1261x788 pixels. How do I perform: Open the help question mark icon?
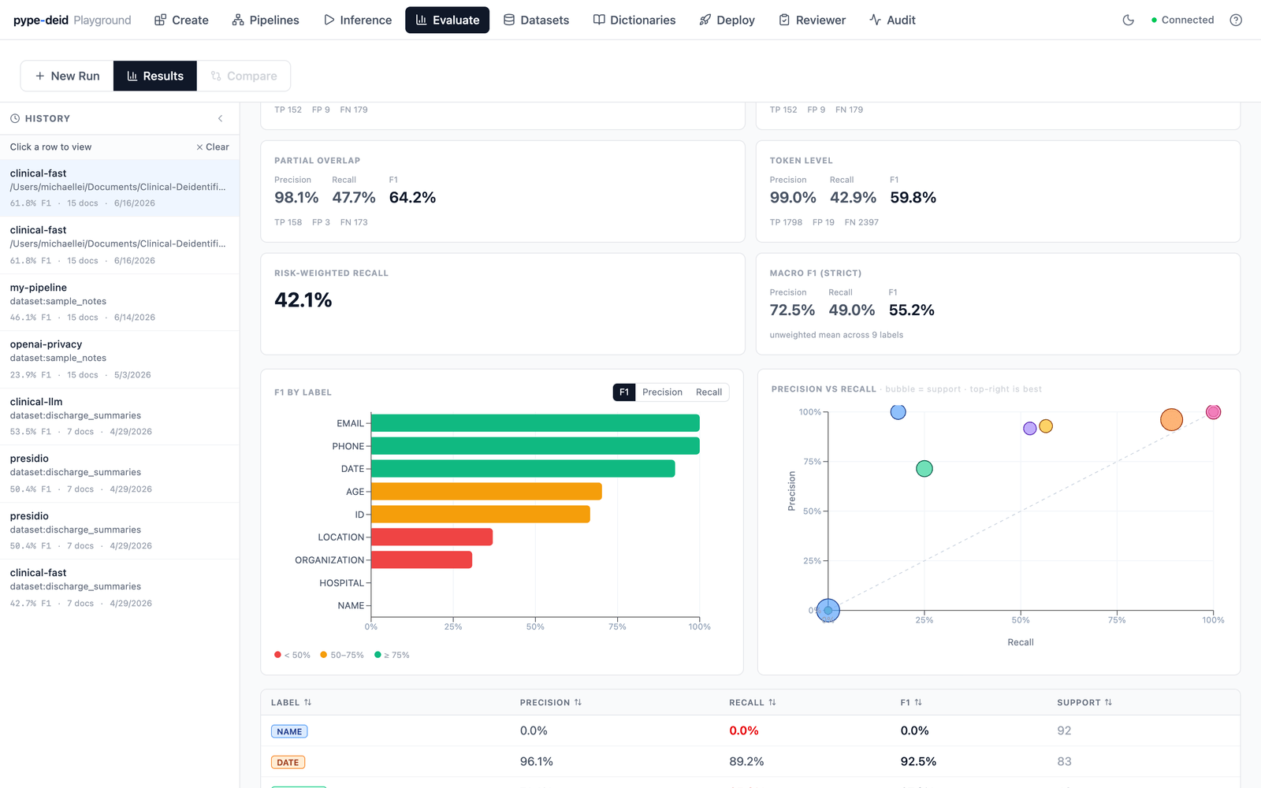click(x=1236, y=20)
